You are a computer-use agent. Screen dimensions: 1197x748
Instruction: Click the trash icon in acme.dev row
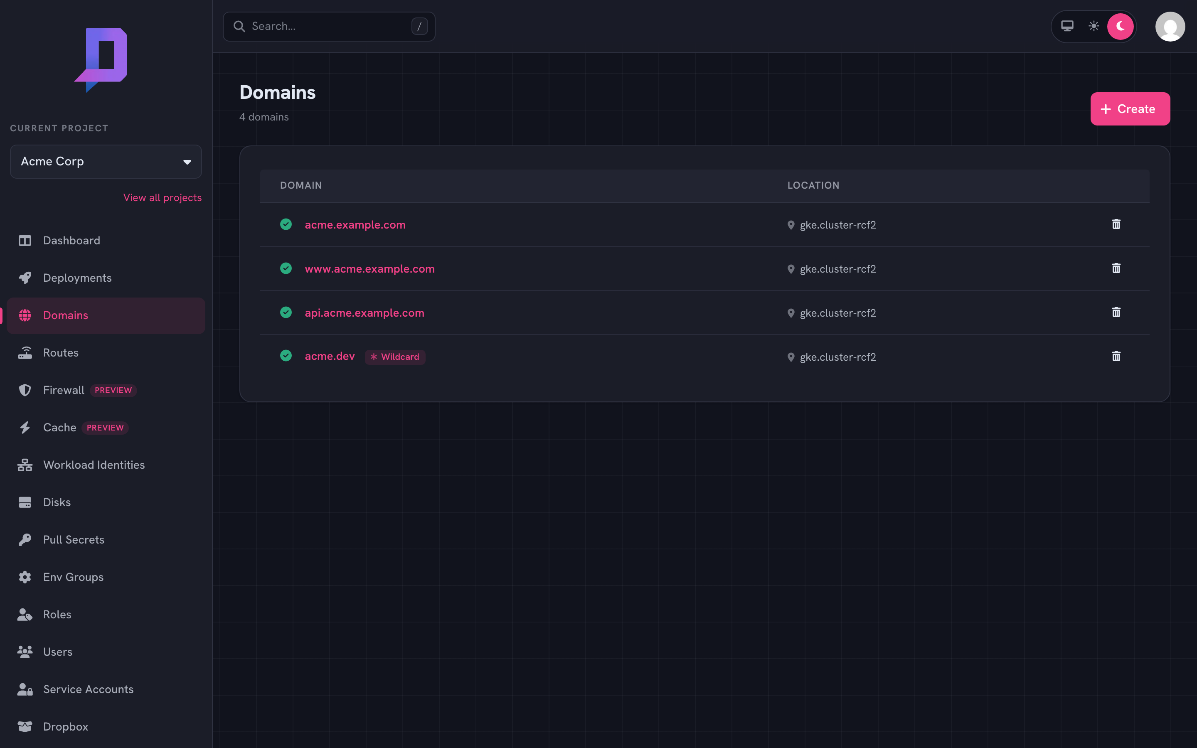[1116, 356]
